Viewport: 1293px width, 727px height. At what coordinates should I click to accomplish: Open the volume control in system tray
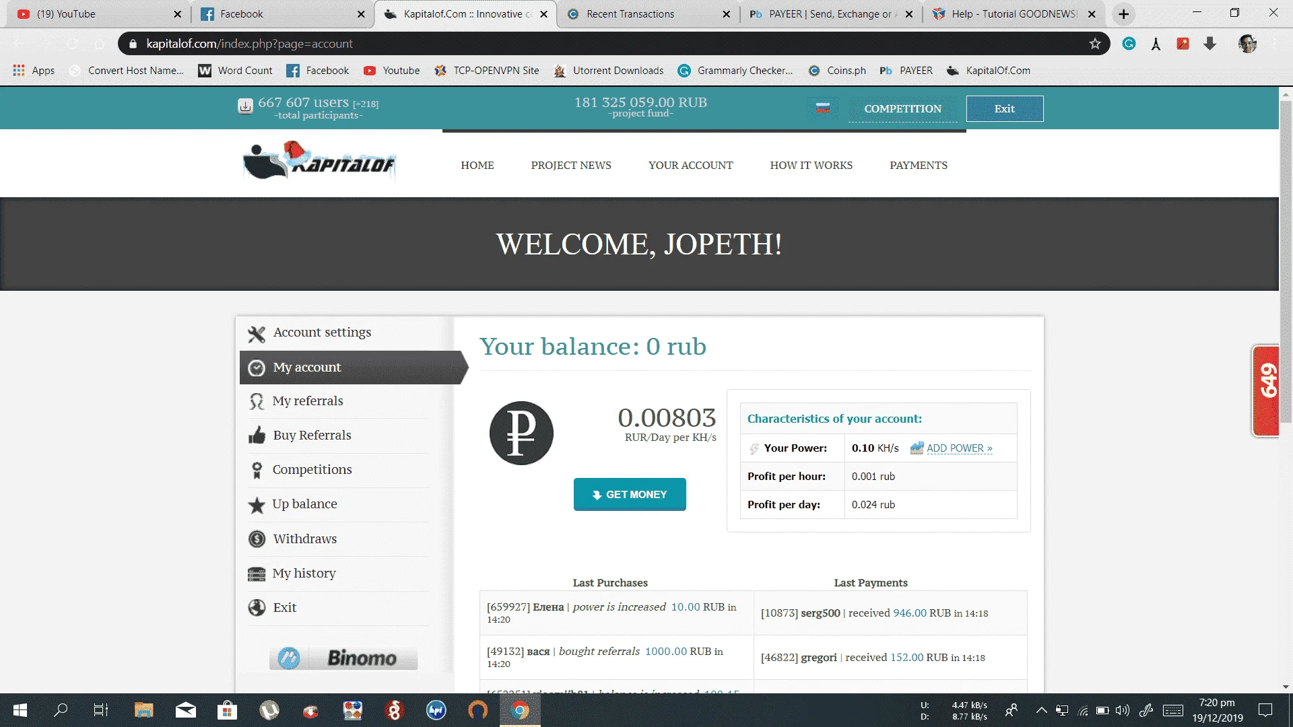coord(1122,710)
